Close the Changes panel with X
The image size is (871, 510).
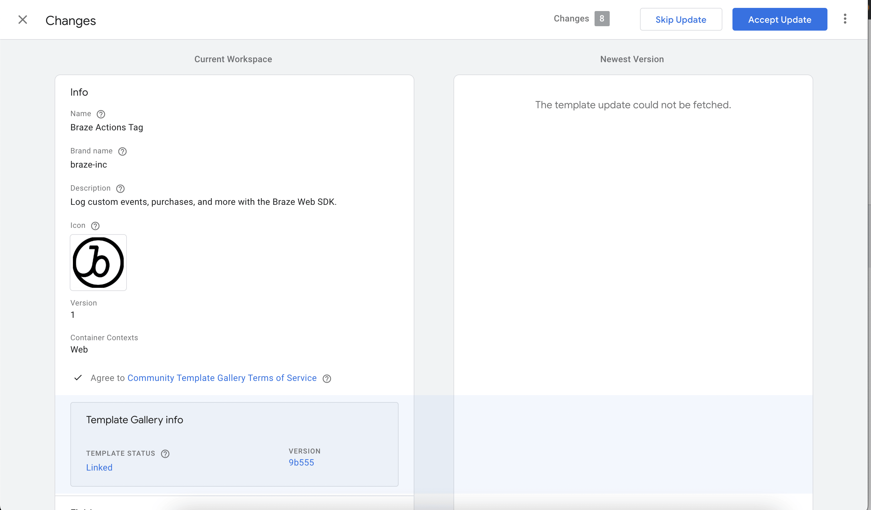coord(23,20)
